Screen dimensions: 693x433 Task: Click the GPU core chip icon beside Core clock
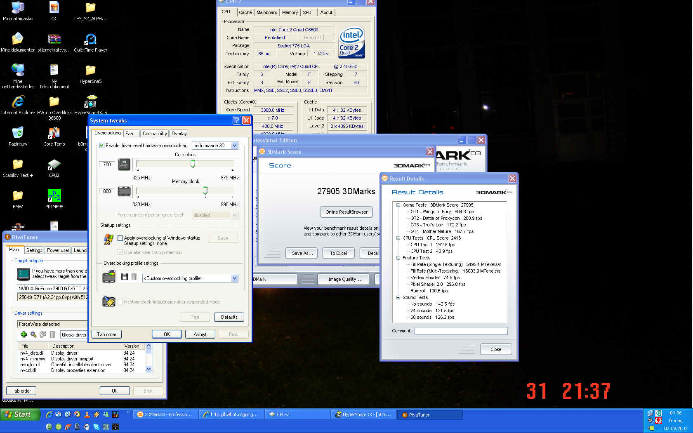(x=124, y=165)
